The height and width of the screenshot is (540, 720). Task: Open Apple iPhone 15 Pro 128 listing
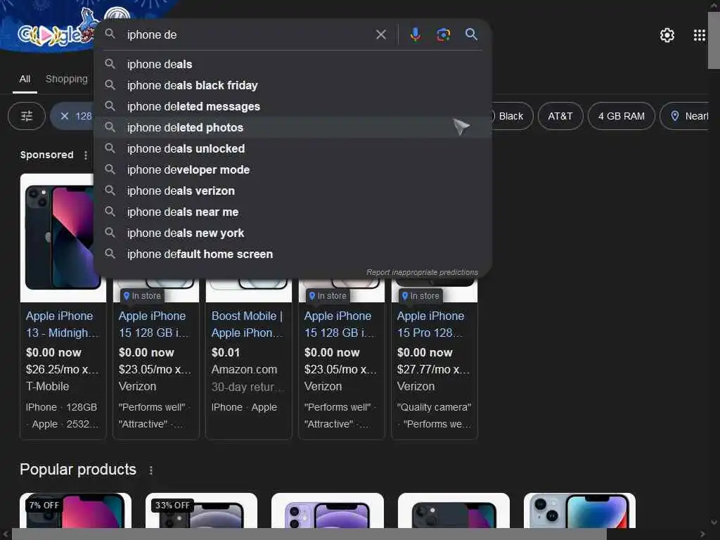tap(432, 324)
